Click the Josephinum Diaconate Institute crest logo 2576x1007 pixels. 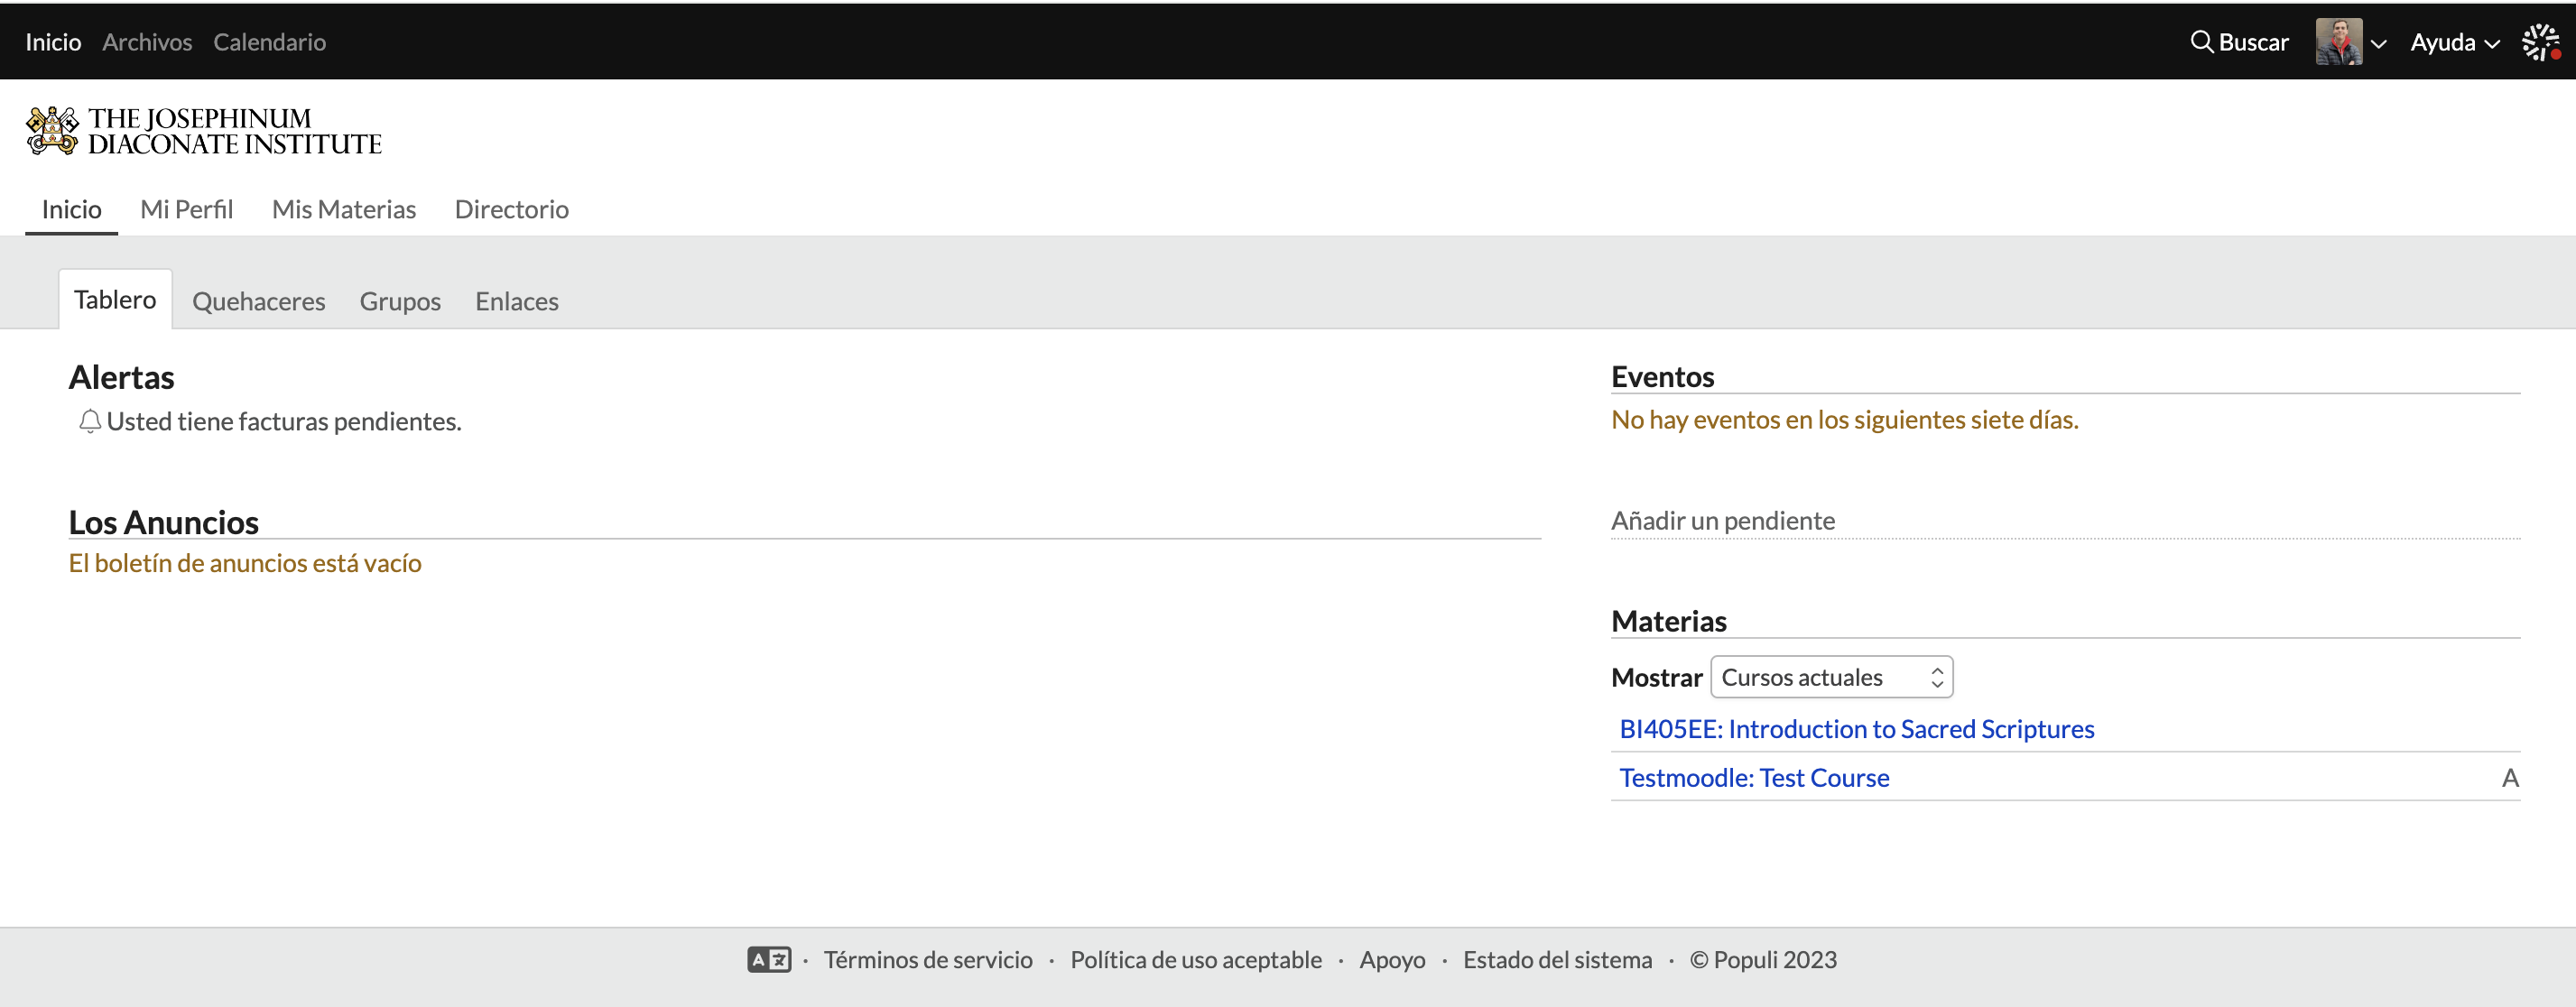pyautogui.click(x=52, y=131)
